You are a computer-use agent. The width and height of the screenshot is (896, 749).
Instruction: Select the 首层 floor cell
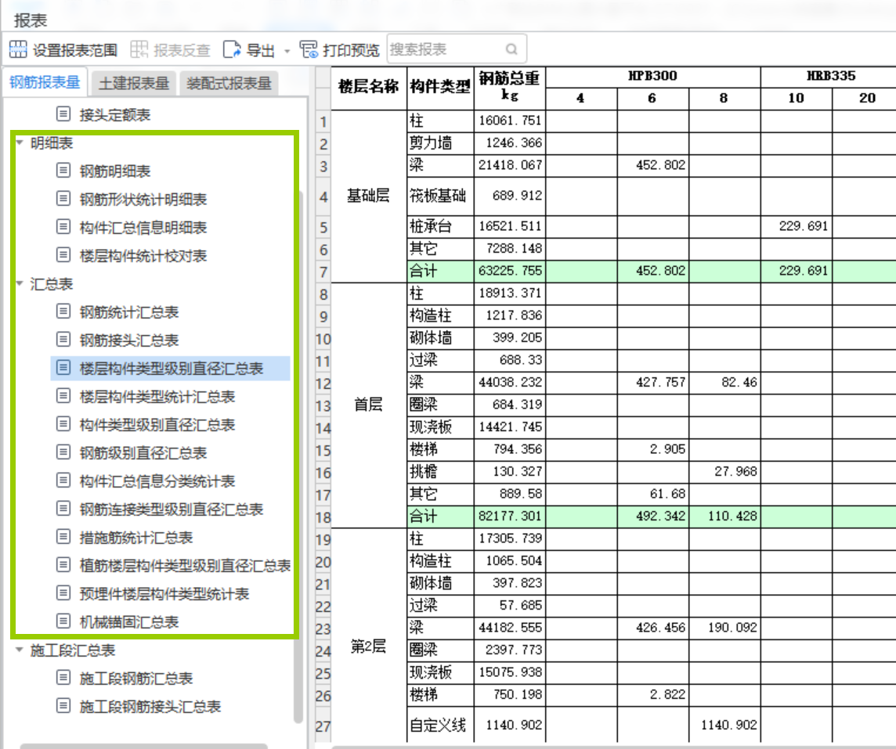tap(369, 405)
